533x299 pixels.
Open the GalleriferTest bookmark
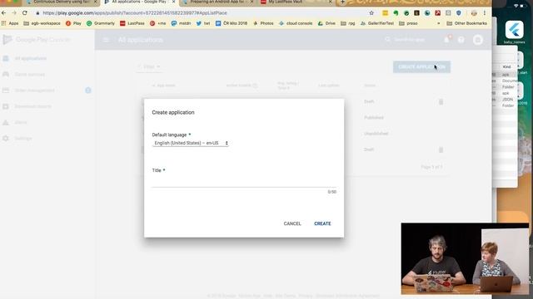tap(377, 23)
